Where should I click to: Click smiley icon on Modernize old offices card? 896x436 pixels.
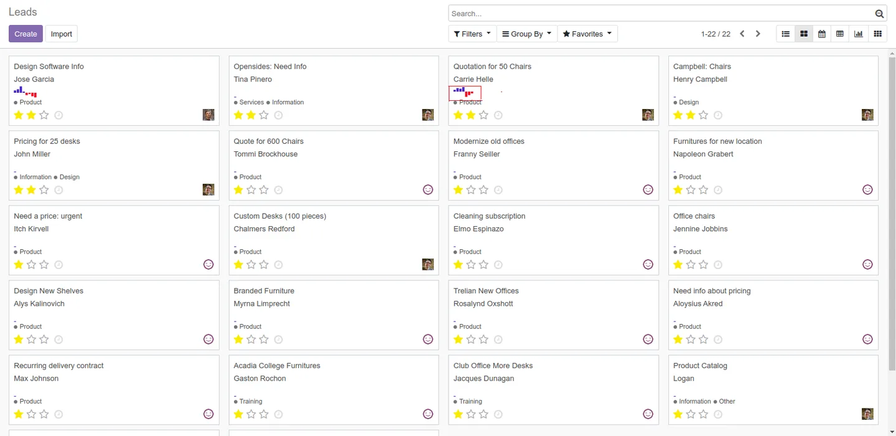pyautogui.click(x=648, y=189)
